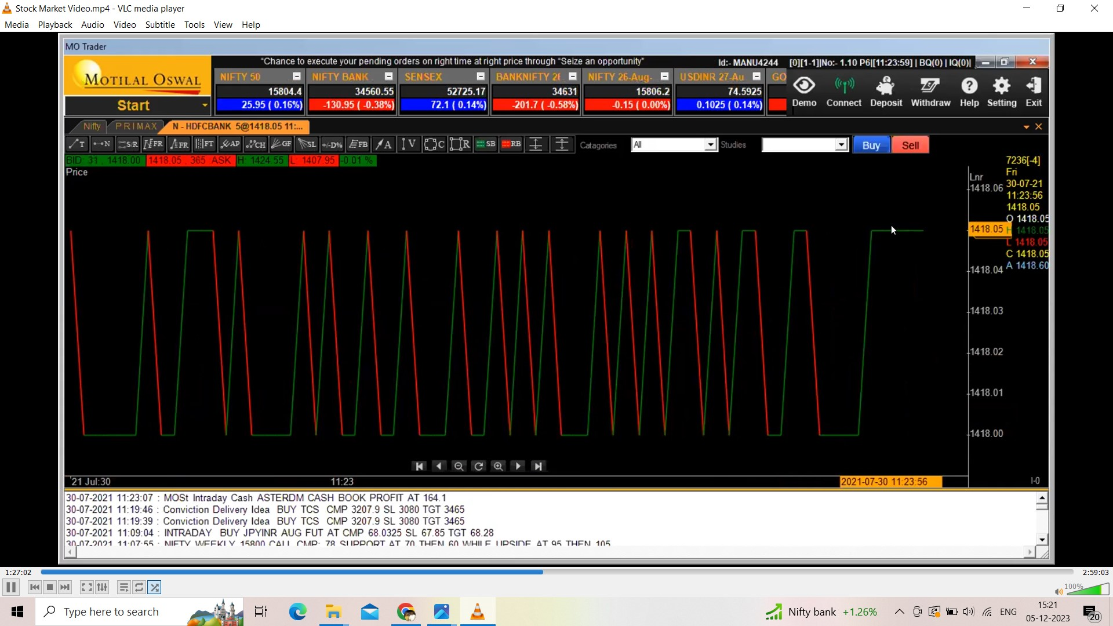Image resolution: width=1113 pixels, height=626 pixels.
Task: Select the Fibonacci time (FT) tool
Action: point(205,144)
